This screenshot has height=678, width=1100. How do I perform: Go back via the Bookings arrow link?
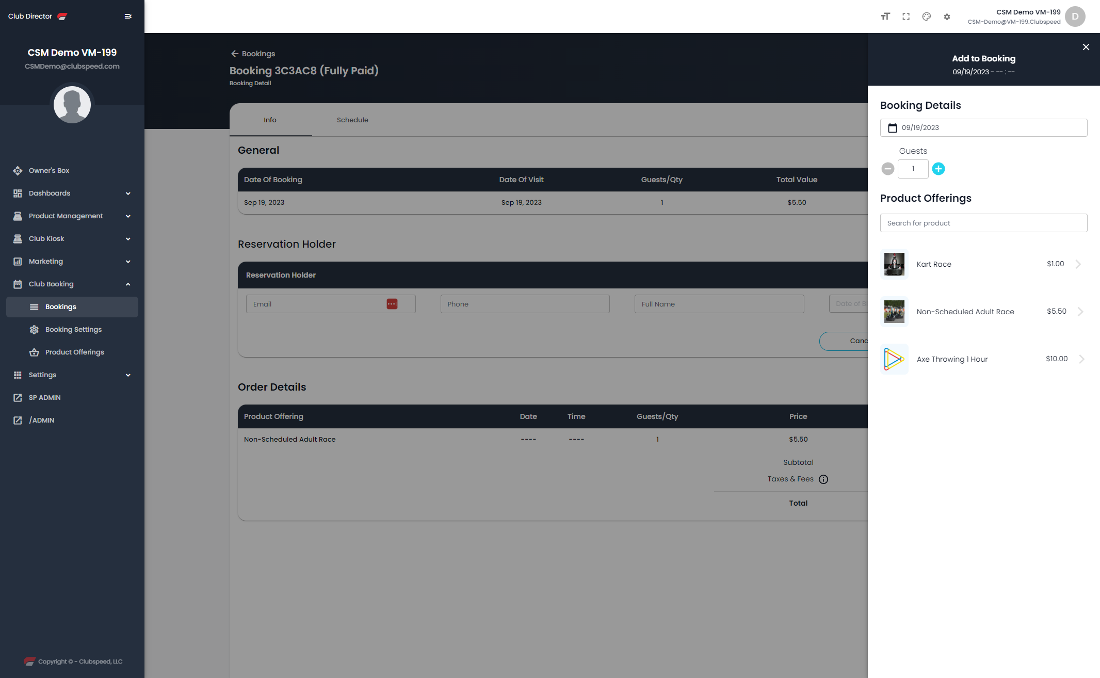tap(253, 54)
